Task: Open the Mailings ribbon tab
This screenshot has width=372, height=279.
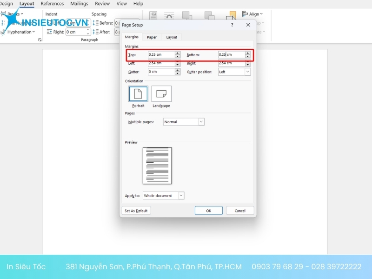Action: (x=79, y=4)
